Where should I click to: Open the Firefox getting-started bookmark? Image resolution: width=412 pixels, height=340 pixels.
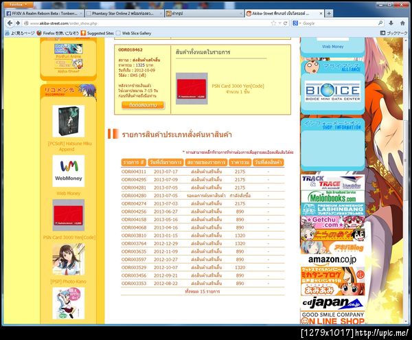tap(58, 33)
